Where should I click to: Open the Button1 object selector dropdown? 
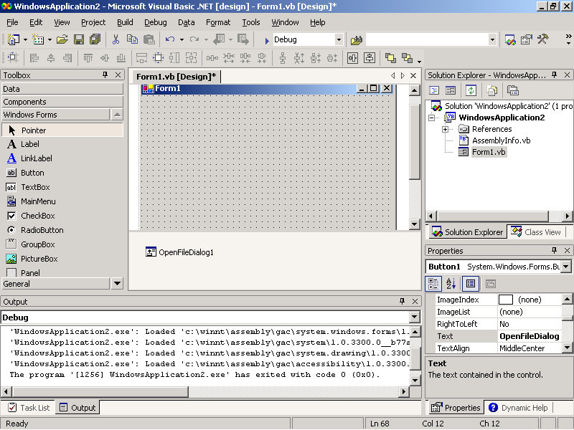point(566,267)
